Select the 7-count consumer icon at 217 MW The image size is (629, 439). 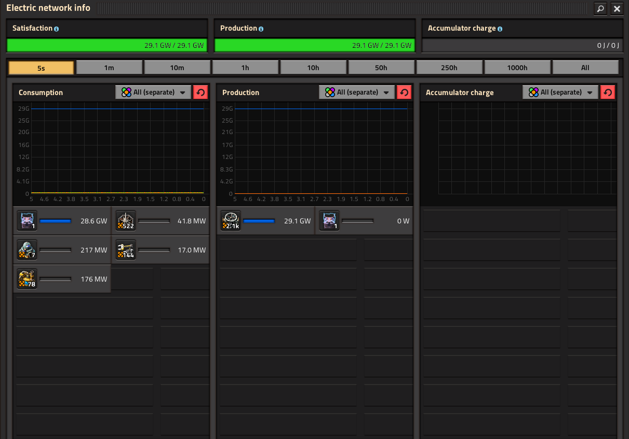[27, 250]
